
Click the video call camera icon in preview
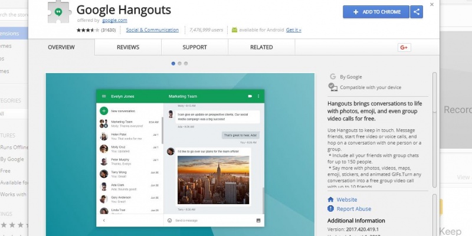250,96
